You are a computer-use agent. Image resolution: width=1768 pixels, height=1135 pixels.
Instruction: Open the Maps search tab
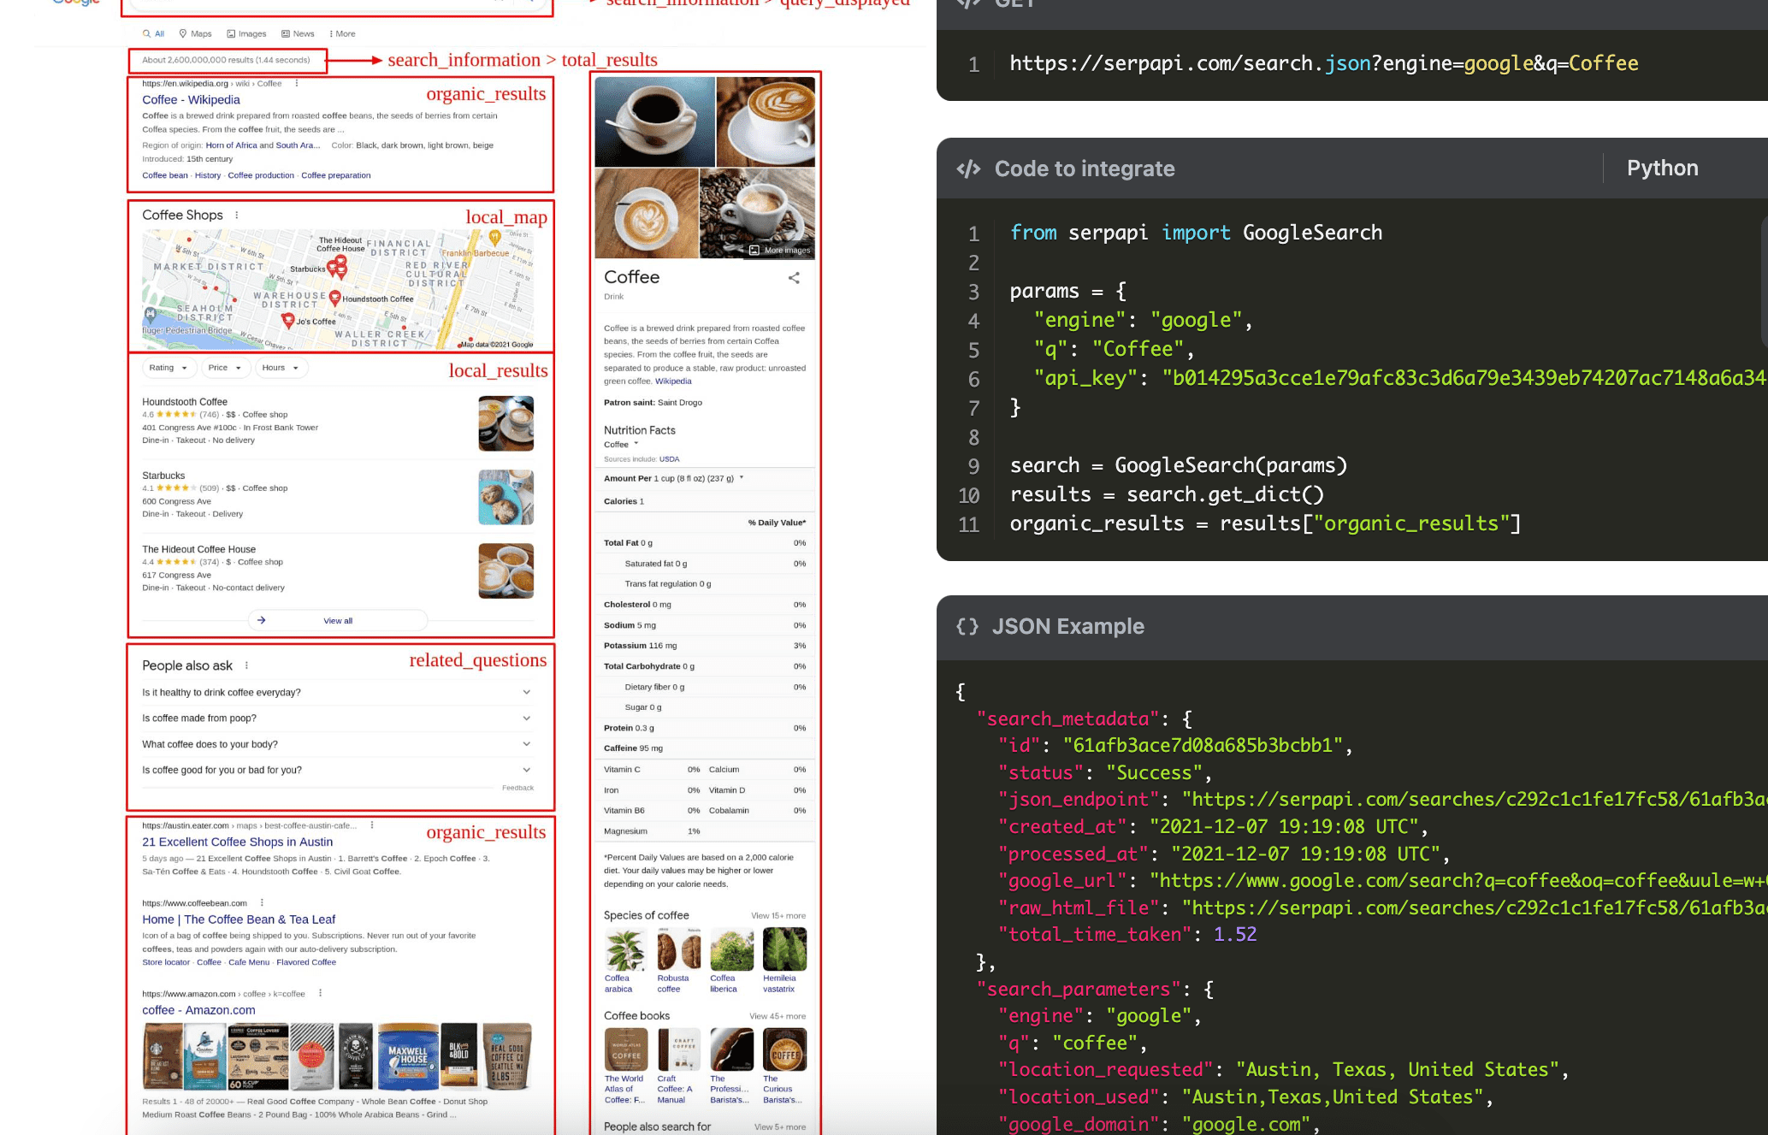pos(195,34)
